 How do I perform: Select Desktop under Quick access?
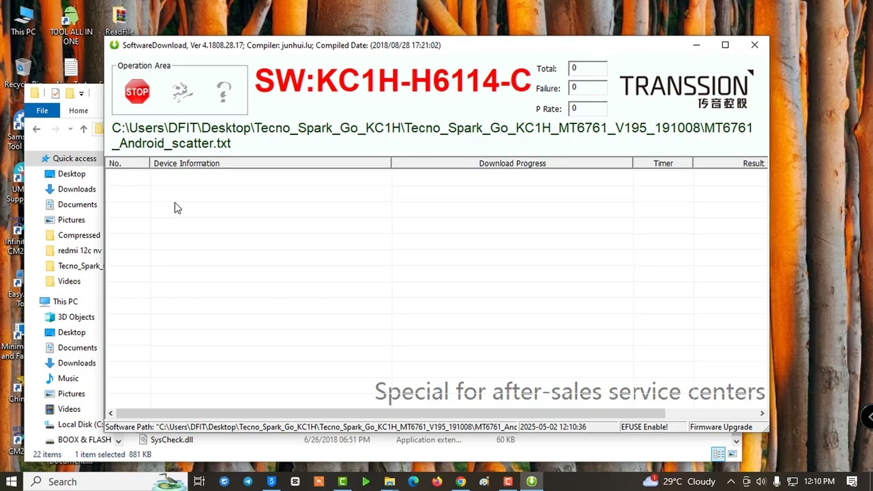pos(65,174)
